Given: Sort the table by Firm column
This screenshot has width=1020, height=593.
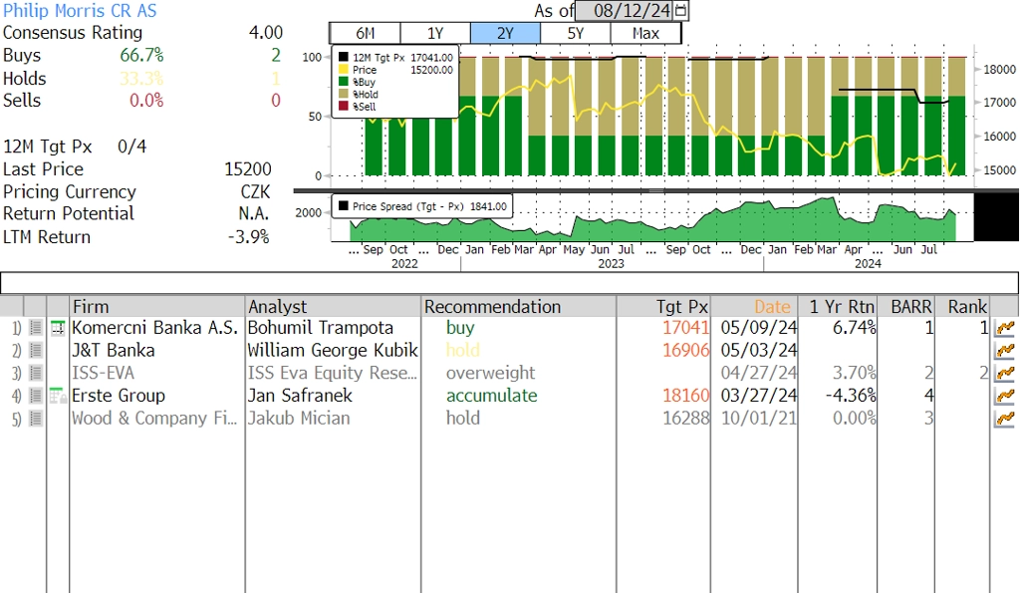Looking at the screenshot, I should [156, 307].
